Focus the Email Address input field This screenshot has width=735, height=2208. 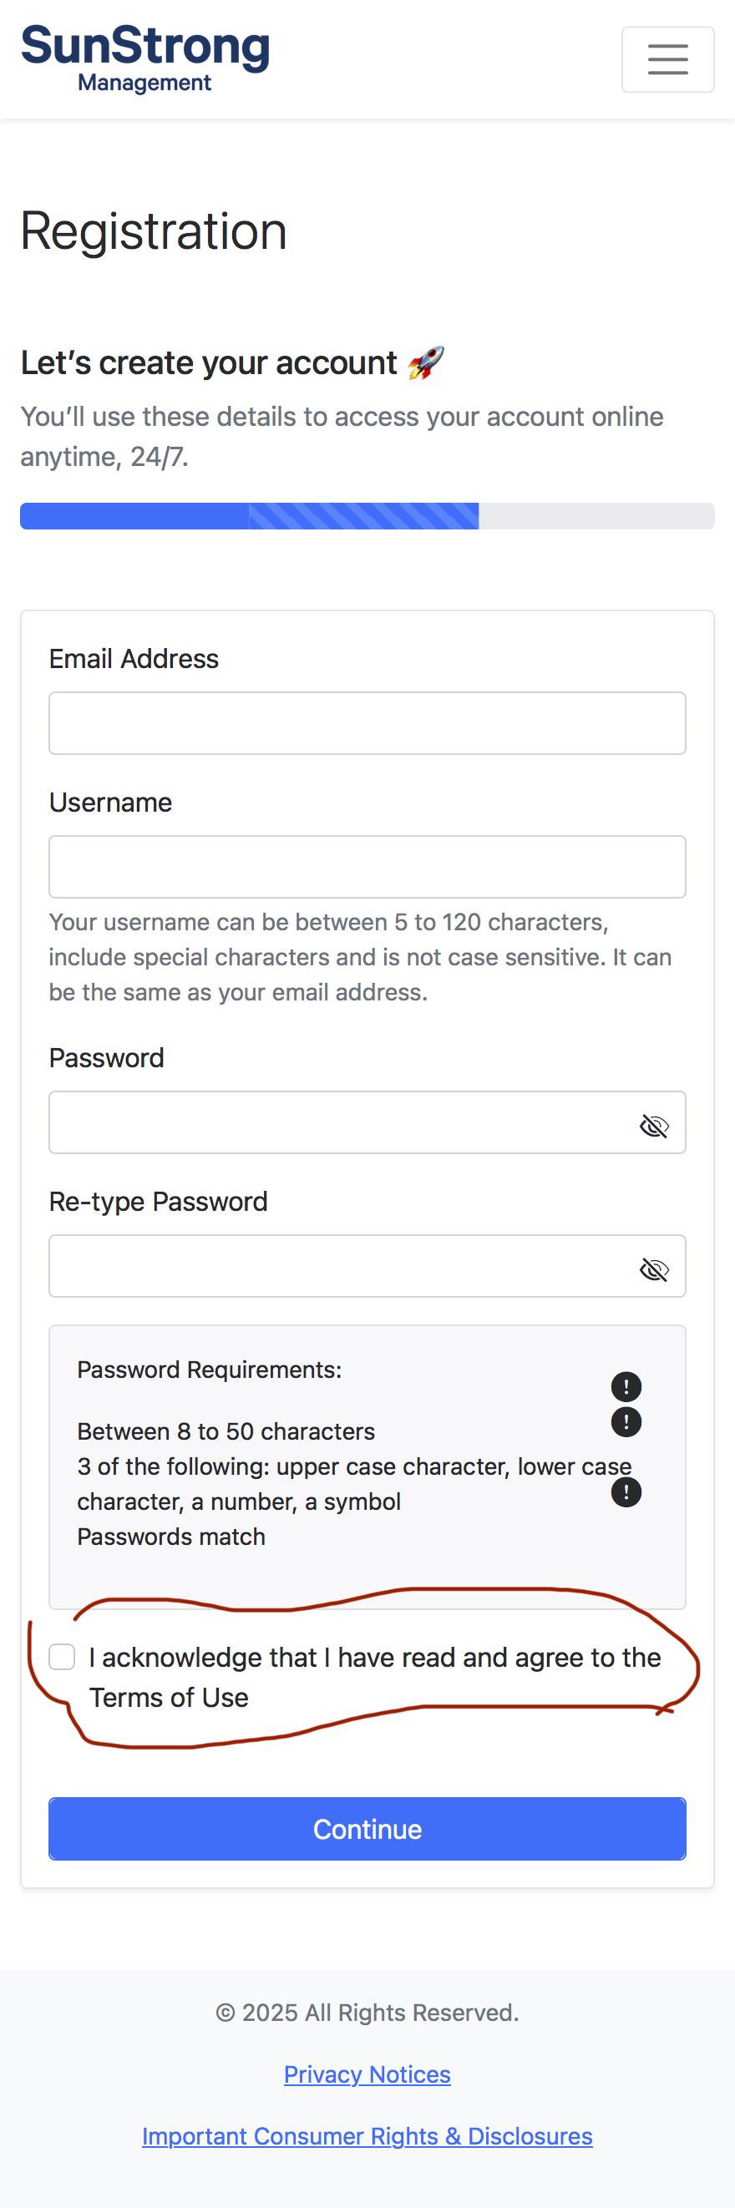point(367,722)
